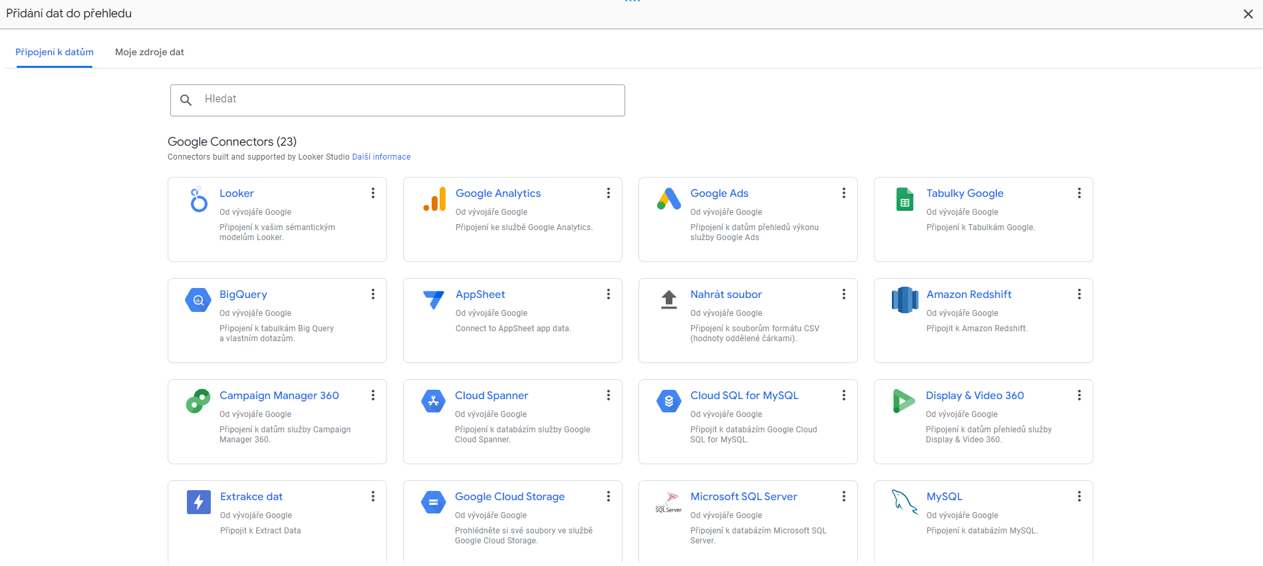1263x566 pixels.
Task: Pick the Campaign Manager 360 title
Action: pyautogui.click(x=279, y=395)
